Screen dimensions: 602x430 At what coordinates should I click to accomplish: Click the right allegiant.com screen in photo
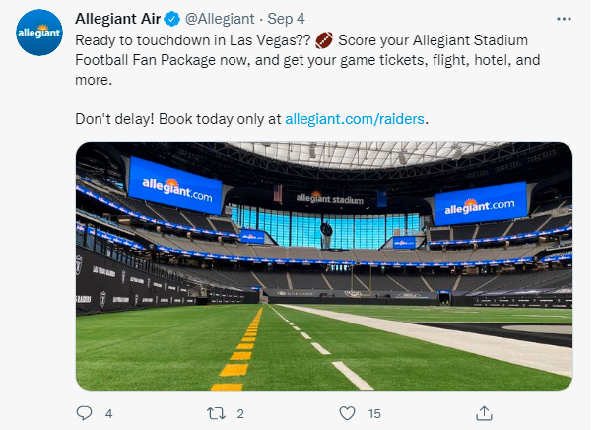[479, 204]
